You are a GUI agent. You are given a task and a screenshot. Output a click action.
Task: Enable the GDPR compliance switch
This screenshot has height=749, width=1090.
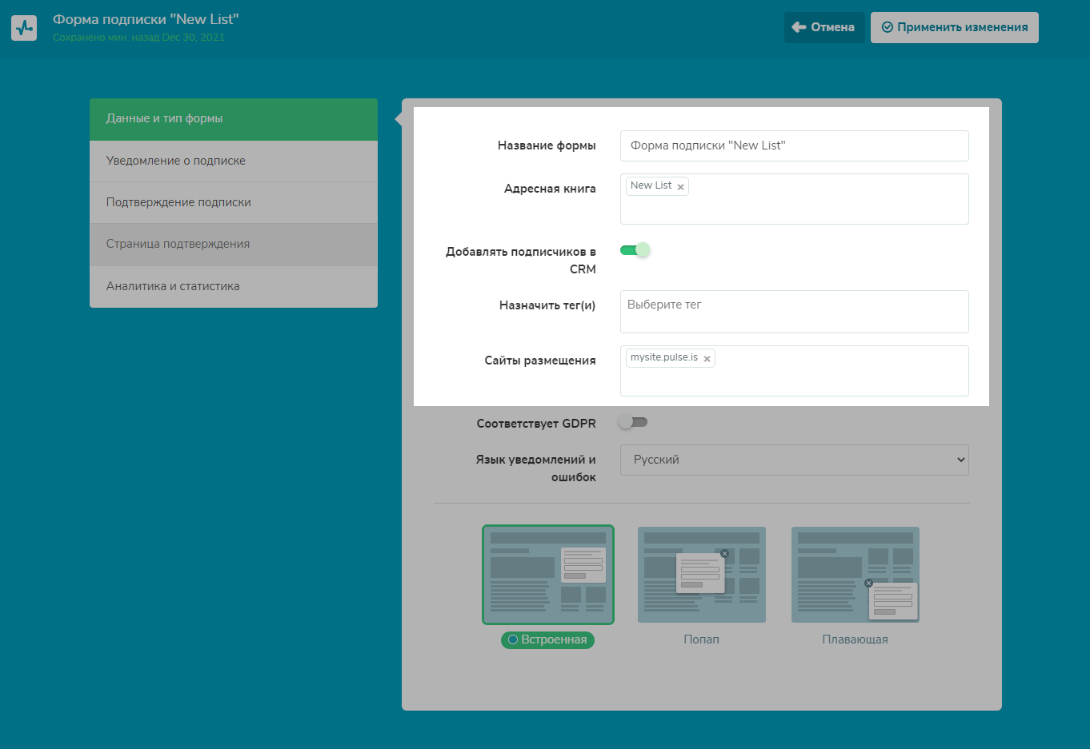(633, 422)
